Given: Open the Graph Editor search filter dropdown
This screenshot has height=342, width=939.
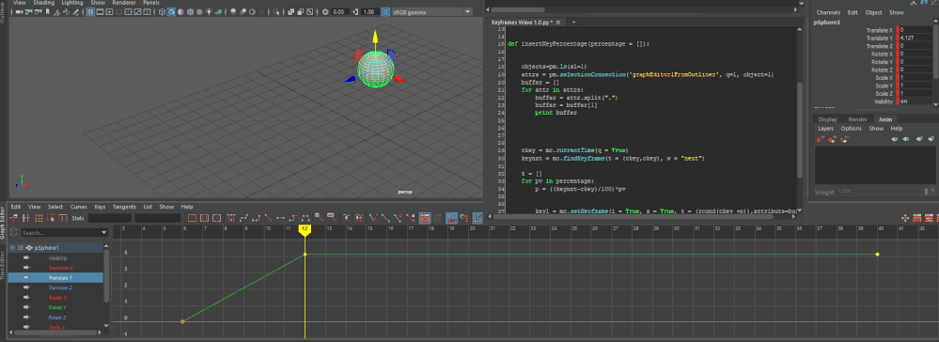Looking at the screenshot, I should click(103, 232).
